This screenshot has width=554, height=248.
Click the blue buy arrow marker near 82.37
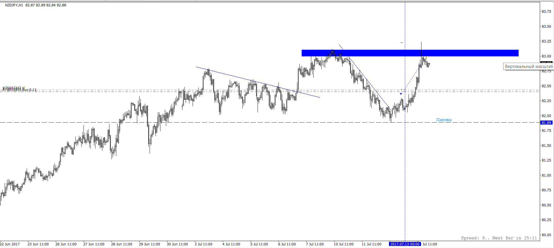[x=401, y=94]
